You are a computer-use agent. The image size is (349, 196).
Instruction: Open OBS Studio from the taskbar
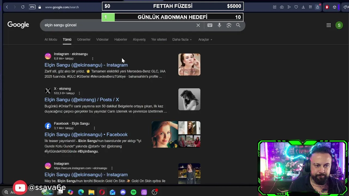[155, 192]
